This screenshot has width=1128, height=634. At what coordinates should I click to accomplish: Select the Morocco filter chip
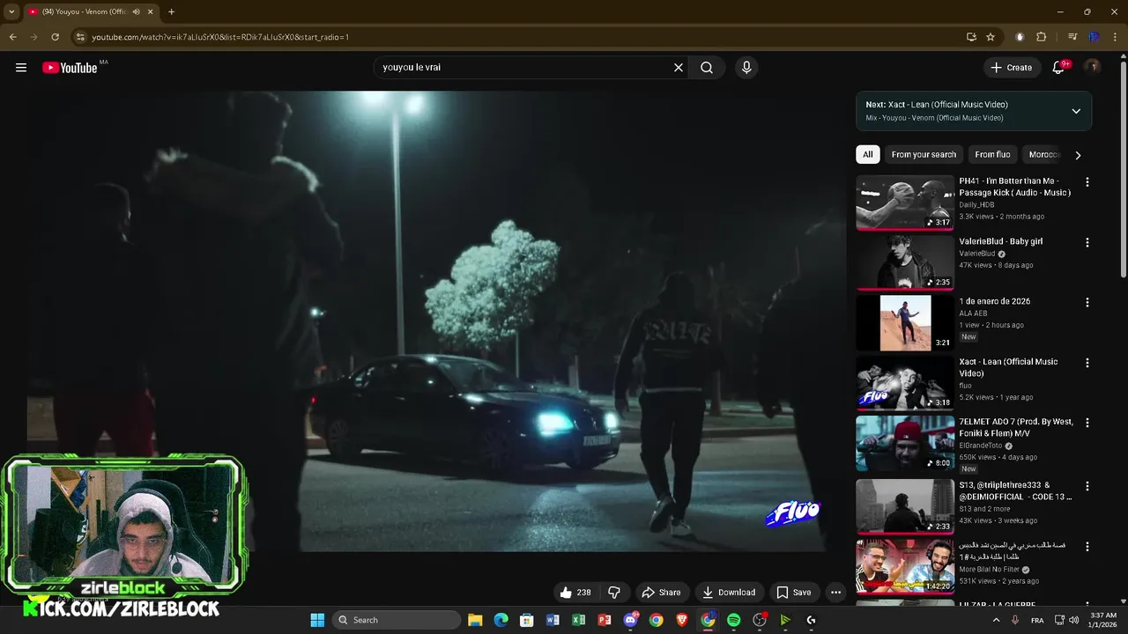pos(1044,154)
